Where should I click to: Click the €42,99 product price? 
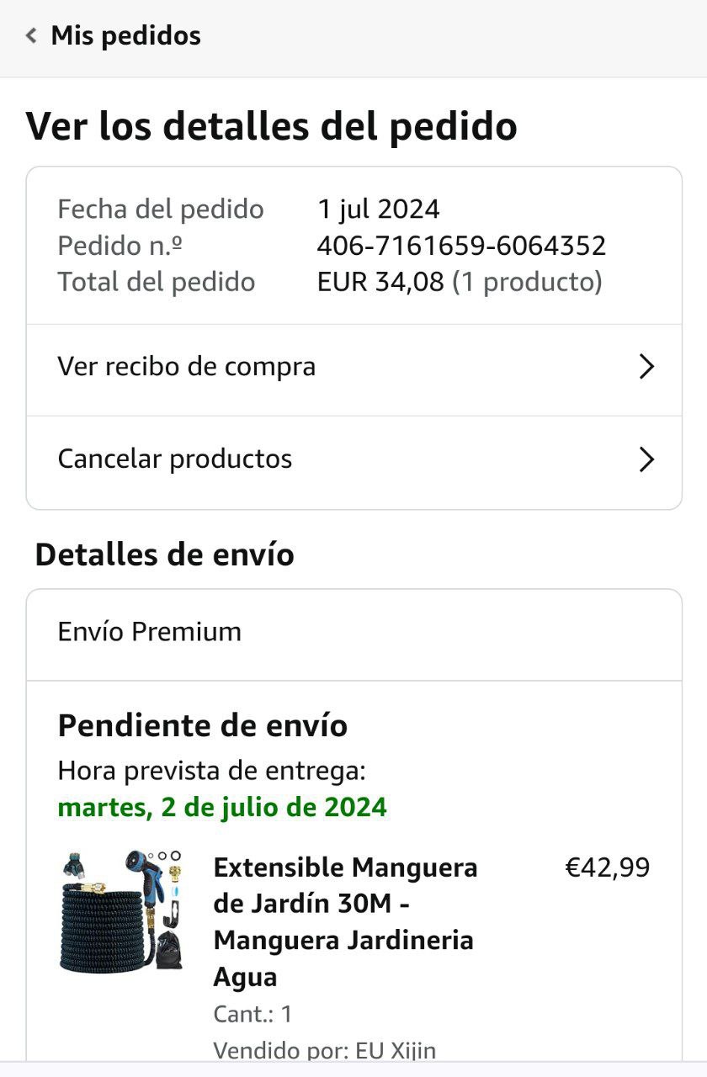click(x=607, y=867)
